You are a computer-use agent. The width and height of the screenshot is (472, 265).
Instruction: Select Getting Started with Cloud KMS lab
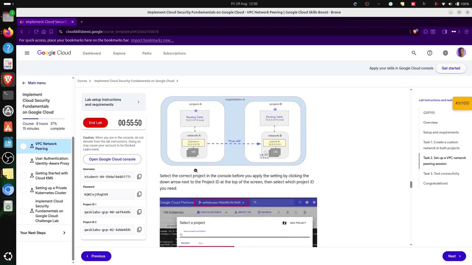(52, 176)
